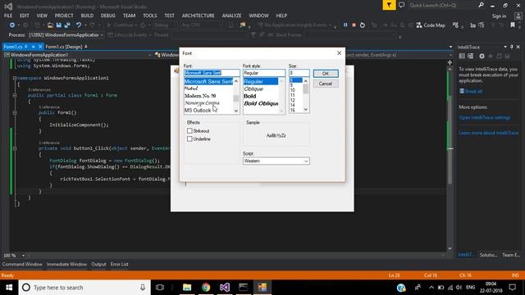Open the ARCHITECTURE menu
525x295 pixels.
click(x=199, y=16)
